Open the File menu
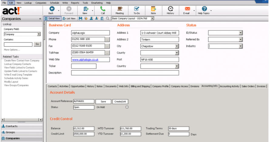The width and height of the screenshot is (270, 142). point(4,3)
